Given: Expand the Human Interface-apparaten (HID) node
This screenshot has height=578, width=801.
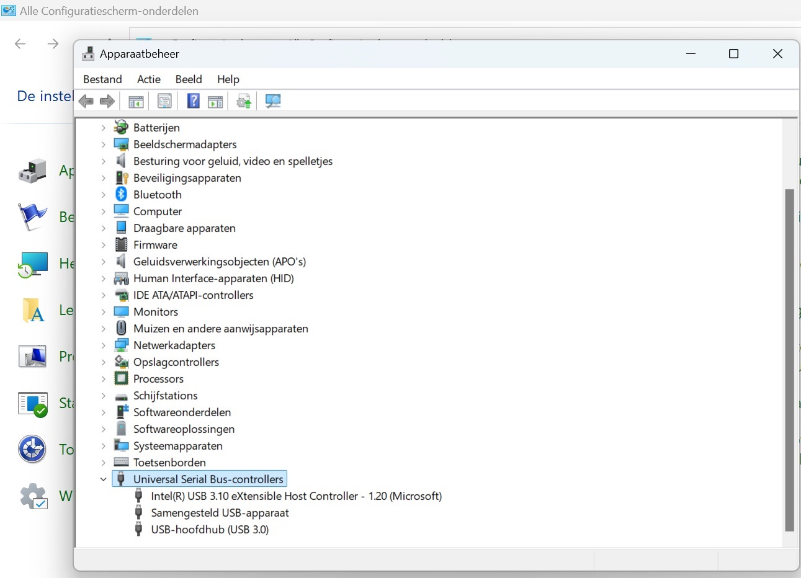Looking at the screenshot, I should pos(104,278).
